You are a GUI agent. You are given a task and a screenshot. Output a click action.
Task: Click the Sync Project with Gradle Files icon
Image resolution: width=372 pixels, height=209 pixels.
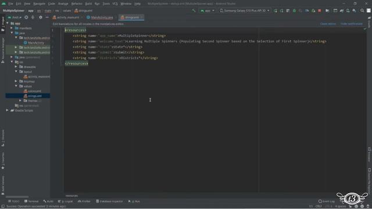(341, 10)
